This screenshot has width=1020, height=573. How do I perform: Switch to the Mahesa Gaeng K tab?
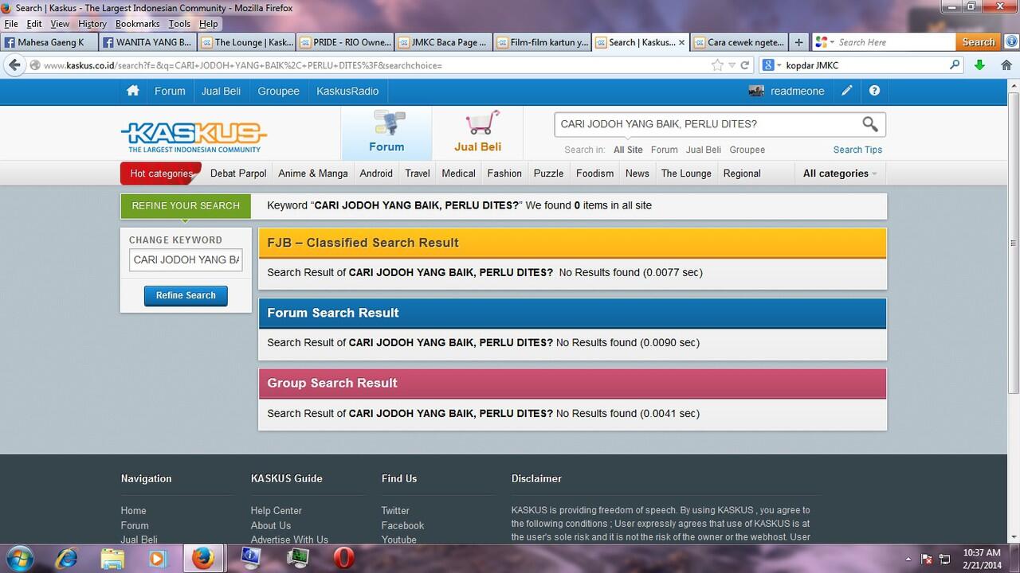pyautogui.click(x=49, y=42)
